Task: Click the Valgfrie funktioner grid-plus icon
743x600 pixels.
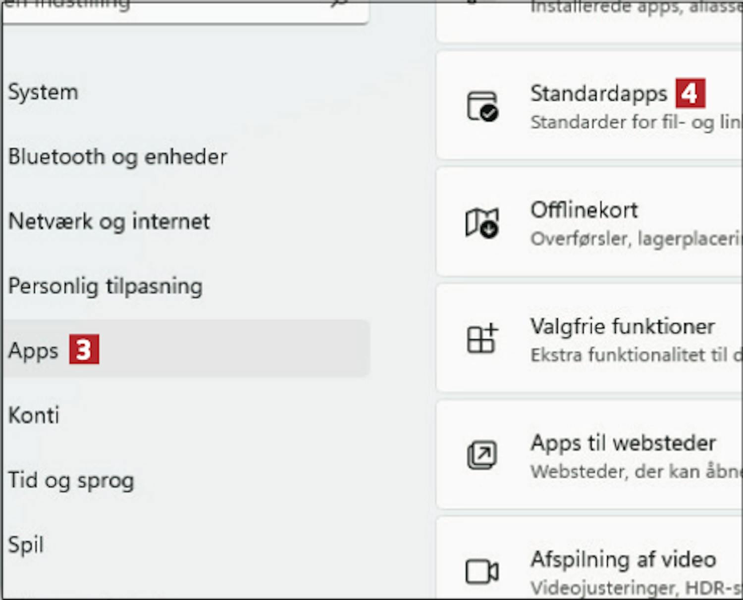Action: [482, 339]
